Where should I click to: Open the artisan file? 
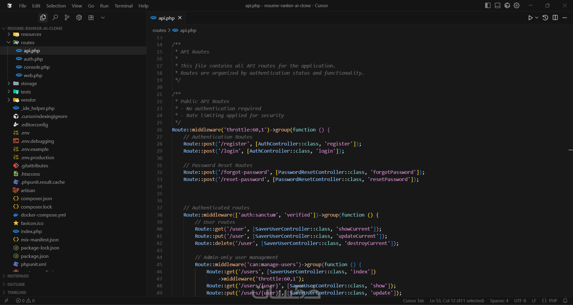28,191
